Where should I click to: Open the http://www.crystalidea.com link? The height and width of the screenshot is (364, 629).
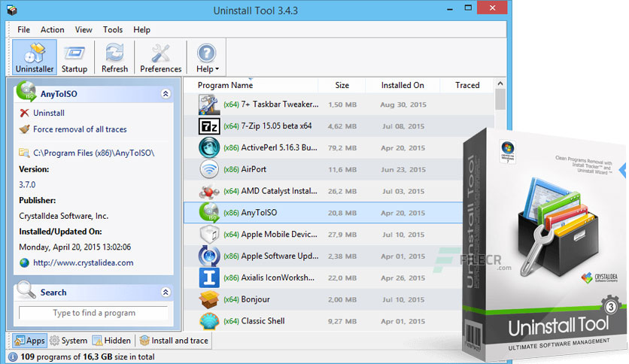pos(83,263)
